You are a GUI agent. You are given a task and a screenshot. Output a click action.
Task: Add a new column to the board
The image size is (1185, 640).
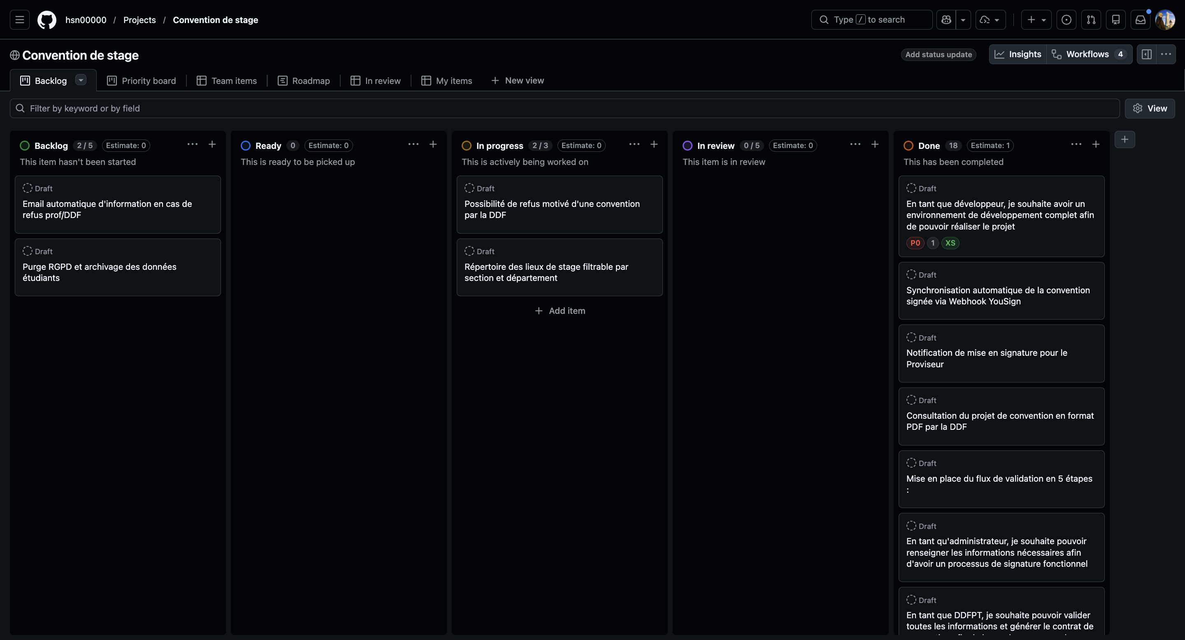[1125, 139]
